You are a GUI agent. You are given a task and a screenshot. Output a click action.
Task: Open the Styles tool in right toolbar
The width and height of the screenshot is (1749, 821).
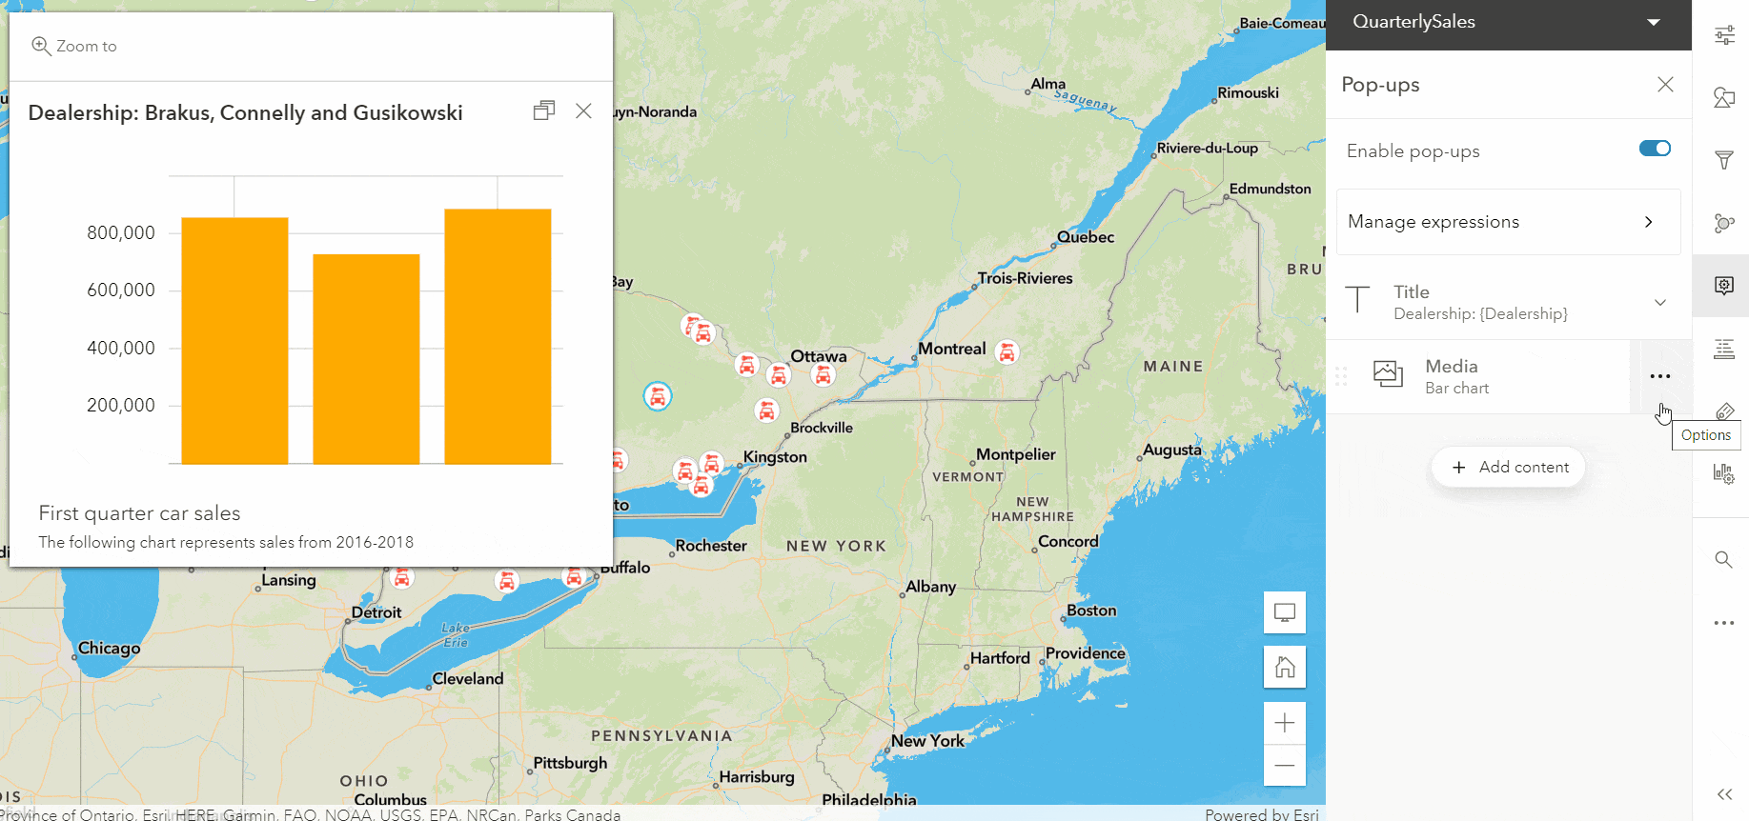[x=1724, y=97]
